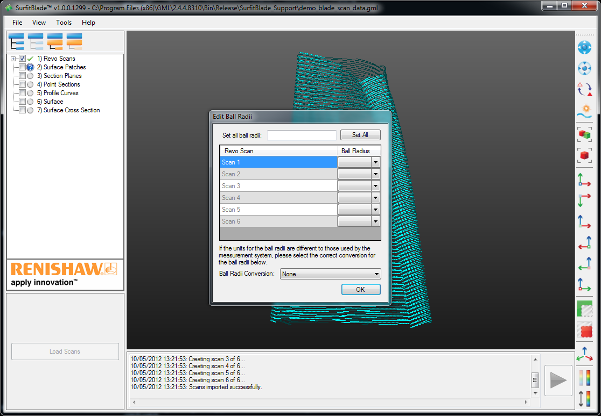Open the Ball Radius dropdown for Scan 1
The width and height of the screenshot is (601, 416).
pos(375,162)
